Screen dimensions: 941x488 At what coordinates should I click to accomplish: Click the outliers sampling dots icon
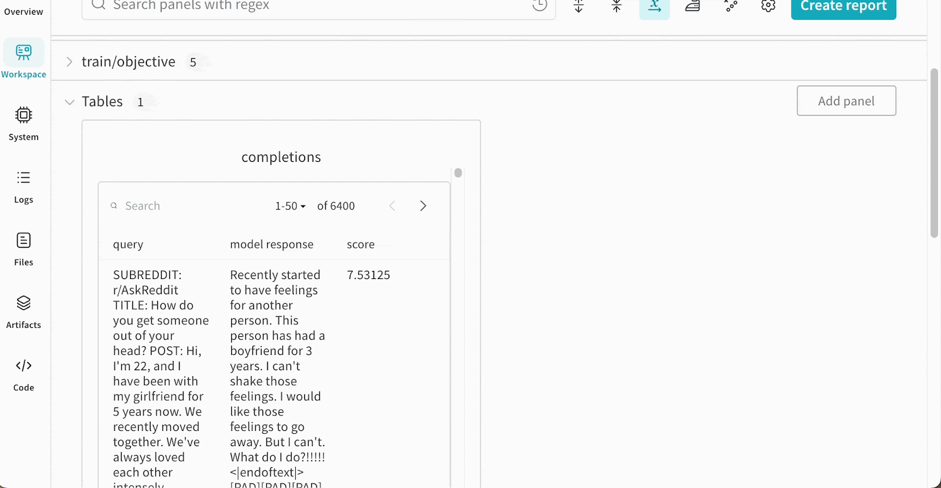point(730,6)
